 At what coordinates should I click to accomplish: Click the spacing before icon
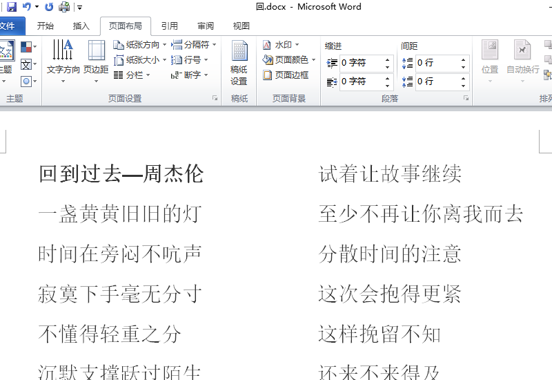click(x=408, y=63)
